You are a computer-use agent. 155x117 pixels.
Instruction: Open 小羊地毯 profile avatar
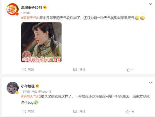pos(13,88)
